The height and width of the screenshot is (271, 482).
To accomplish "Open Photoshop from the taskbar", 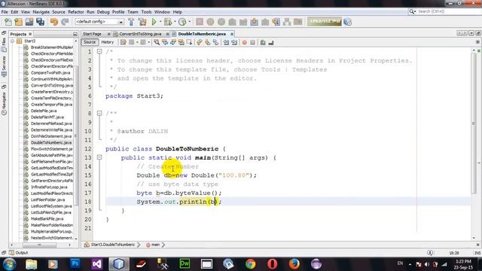I will [75, 264].
